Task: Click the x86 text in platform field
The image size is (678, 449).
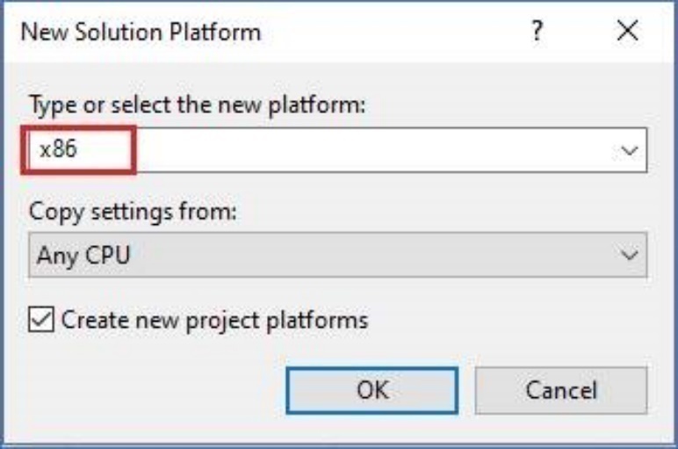Action: pos(58,149)
